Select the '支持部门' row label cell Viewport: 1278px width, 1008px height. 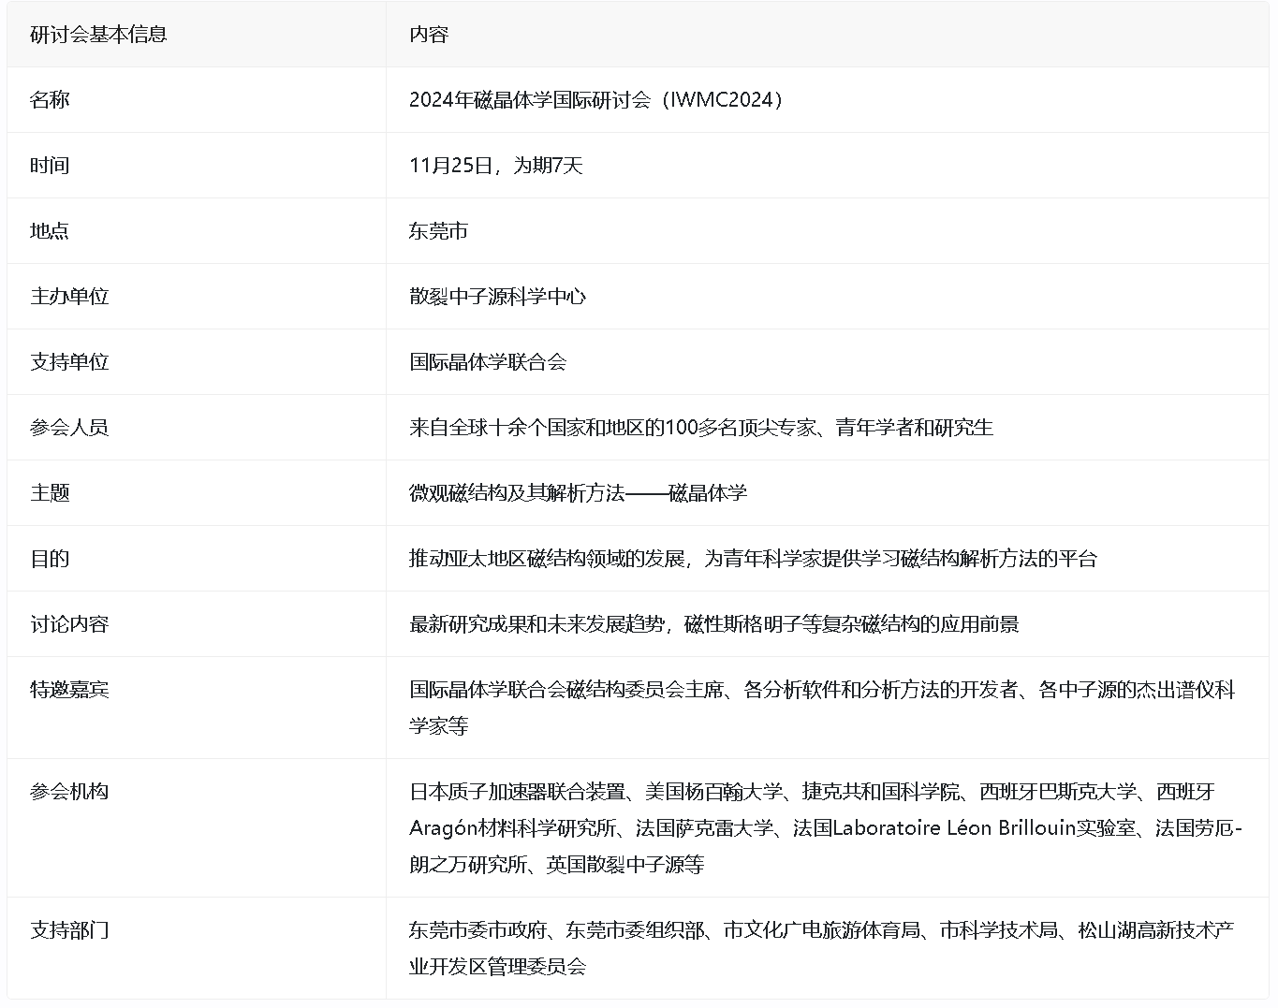point(69,930)
